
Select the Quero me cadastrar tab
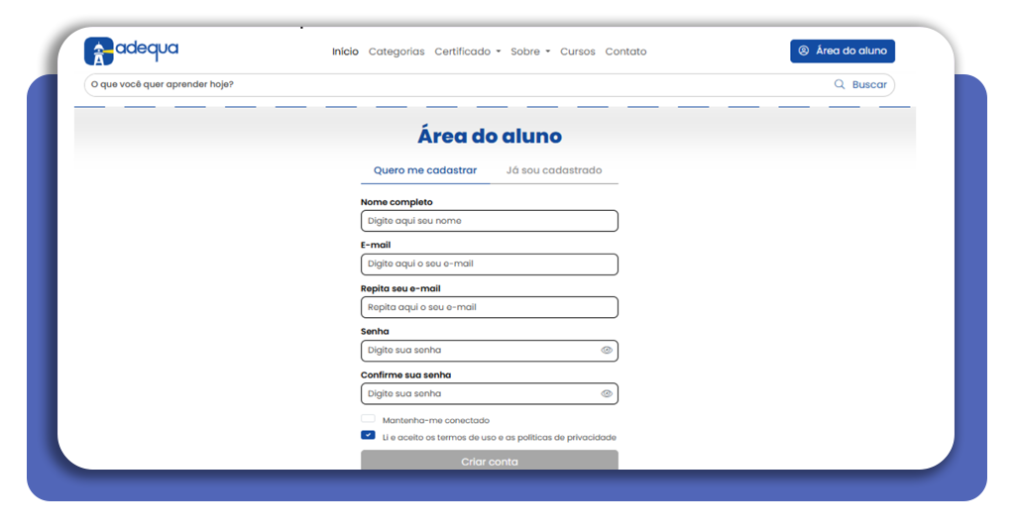[x=424, y=170]
